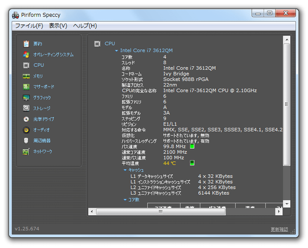Click horizontal scrollbar right arrow
This screenshot has height=248, width=308.
pyautogui.click(x=279, y=212)
